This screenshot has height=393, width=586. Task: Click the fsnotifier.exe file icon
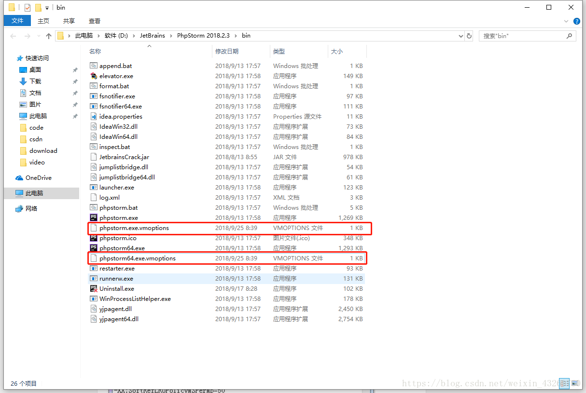click(94, 96)
